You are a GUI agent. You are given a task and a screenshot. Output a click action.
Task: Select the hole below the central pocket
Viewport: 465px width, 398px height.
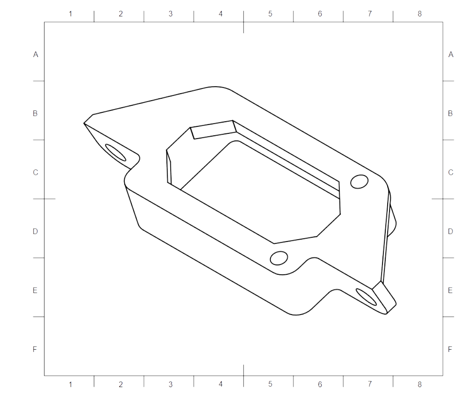(x=279, y=258)
